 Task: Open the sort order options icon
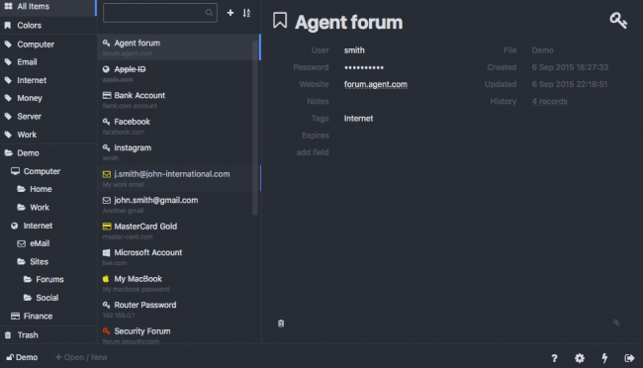click(x=246, y=13)
